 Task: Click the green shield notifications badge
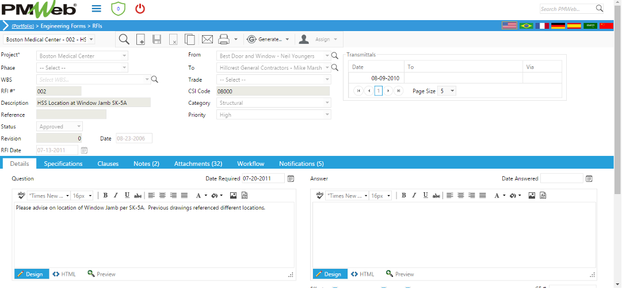(118, 9)
